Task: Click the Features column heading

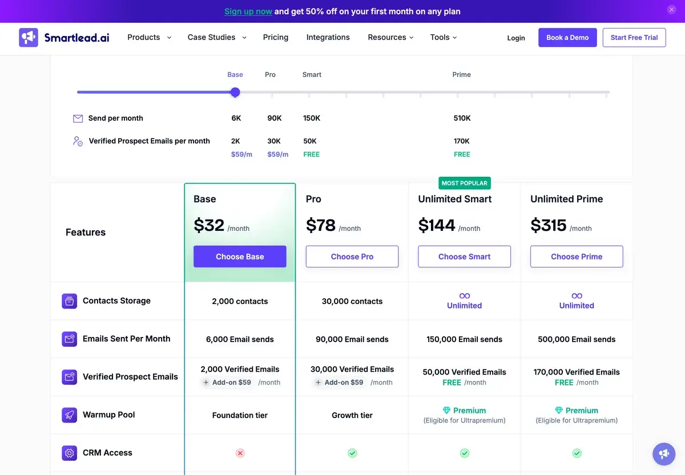Action: 86,232
